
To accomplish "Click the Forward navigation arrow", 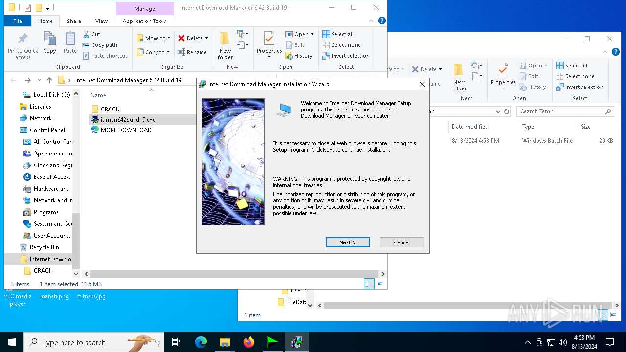I will coord(27,80).
